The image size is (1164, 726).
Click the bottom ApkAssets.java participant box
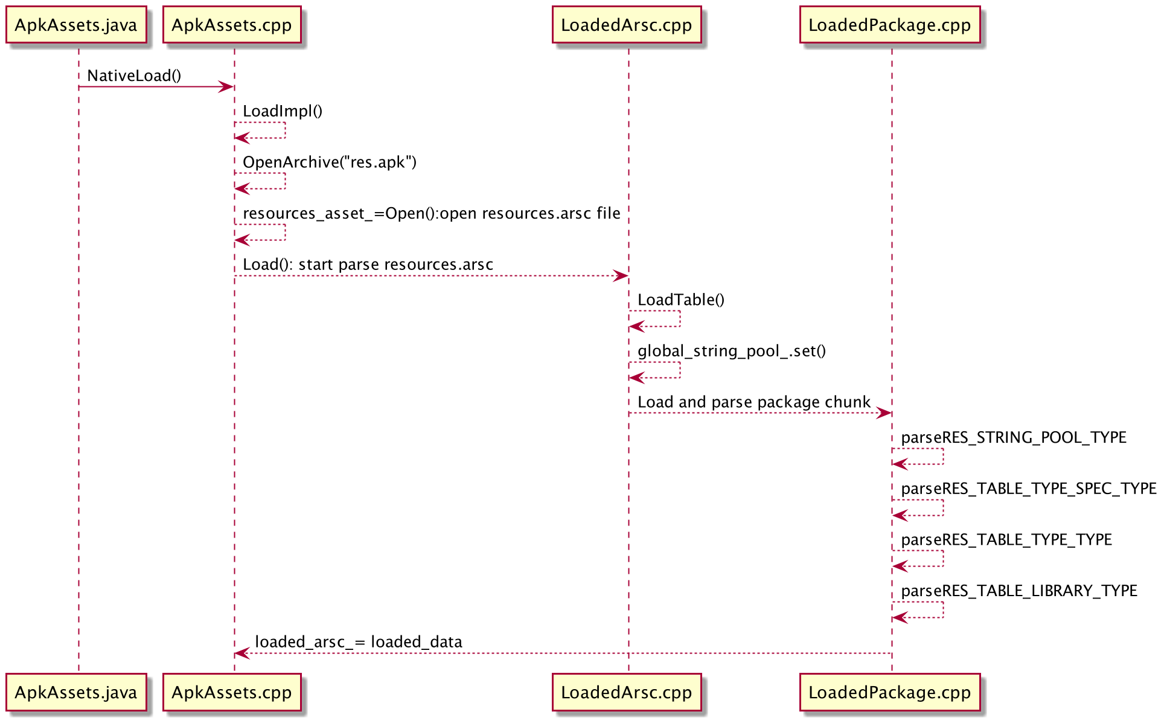76,692
